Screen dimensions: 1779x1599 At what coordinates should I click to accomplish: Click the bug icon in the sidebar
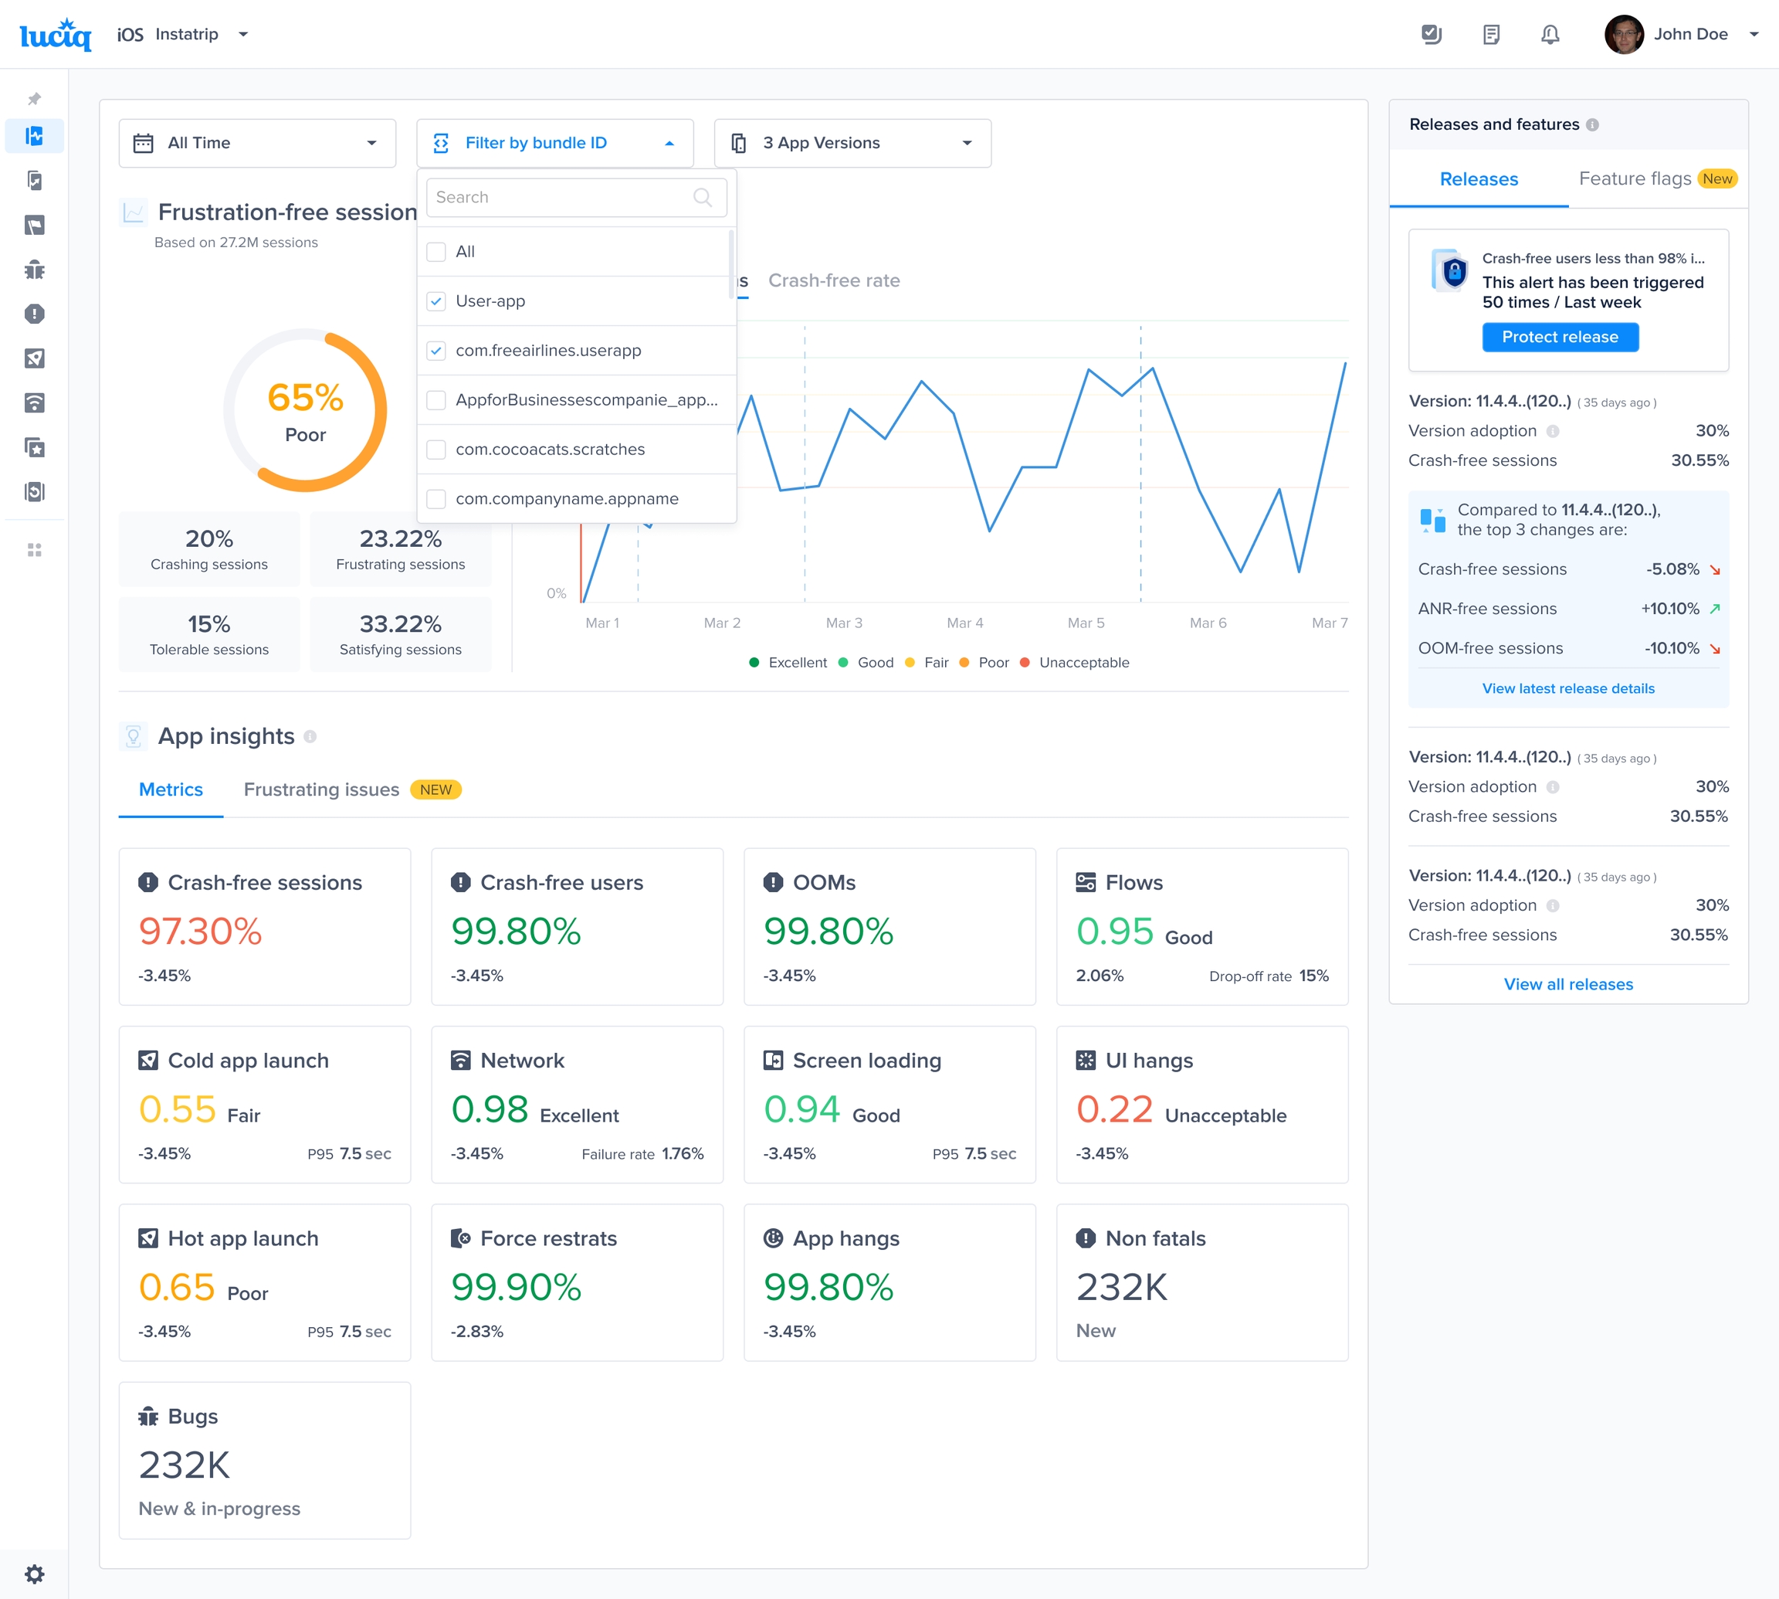click(x=34, y=270)
